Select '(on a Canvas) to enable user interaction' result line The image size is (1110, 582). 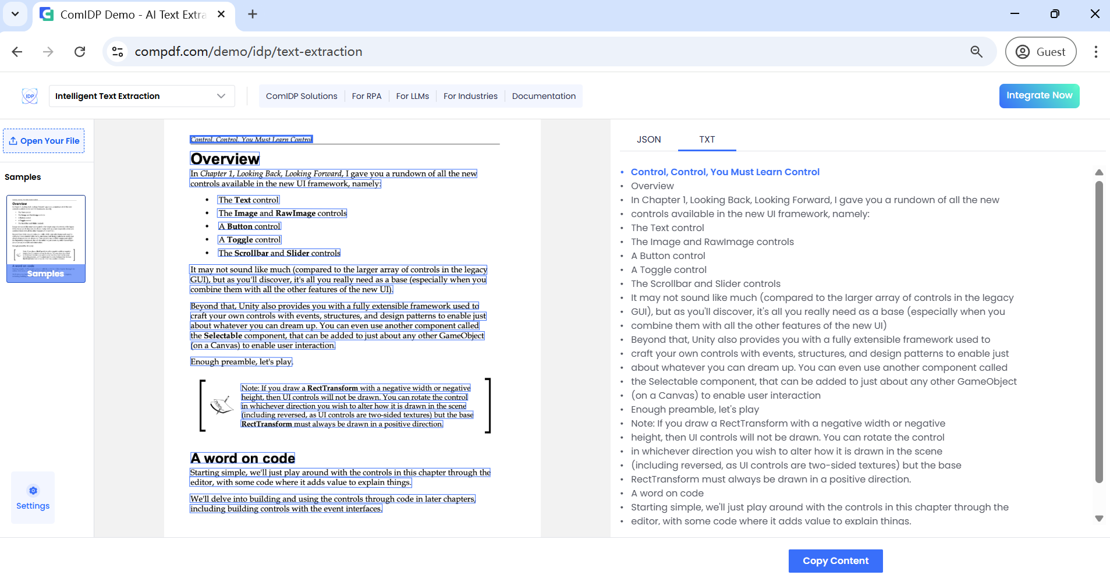pyautogui.click(x=725, y=395)
